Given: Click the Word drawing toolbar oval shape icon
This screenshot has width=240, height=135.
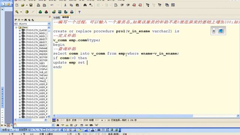Looking at the screenshot, I should [48, 130].
